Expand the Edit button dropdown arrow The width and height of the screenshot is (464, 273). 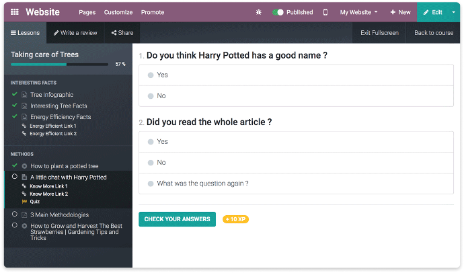(454, 12)
